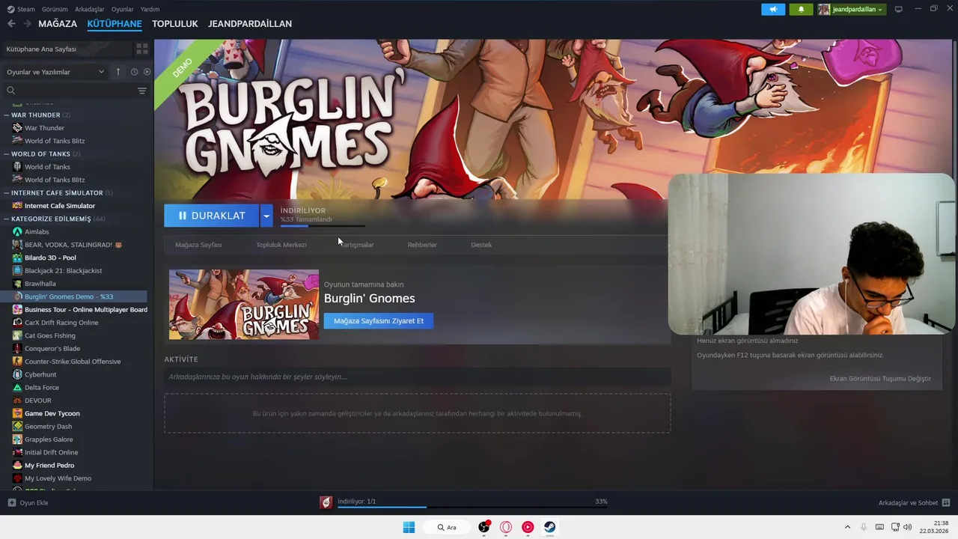This screenshot has width=958, height=539.
Task: Switch library to grid collections view
Action: pyautogui.click(x=141, y=49)
